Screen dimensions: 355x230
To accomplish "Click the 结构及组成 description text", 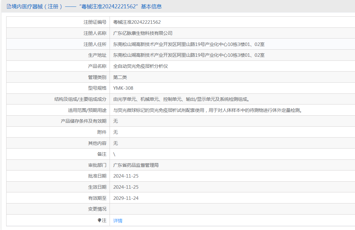I will pos(182,99).
